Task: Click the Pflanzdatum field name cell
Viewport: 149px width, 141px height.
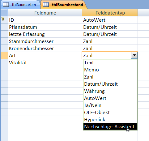Action: 45,27
